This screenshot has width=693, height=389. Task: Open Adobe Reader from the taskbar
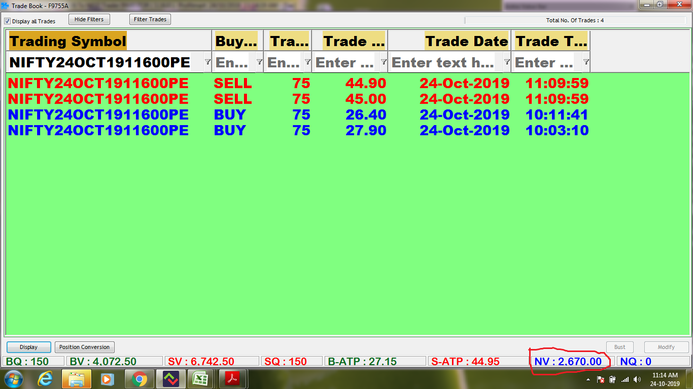232,378
